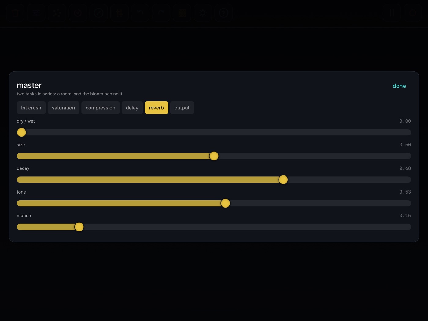Click the "motion" label

pyautogui.click(x=24, y=216)
